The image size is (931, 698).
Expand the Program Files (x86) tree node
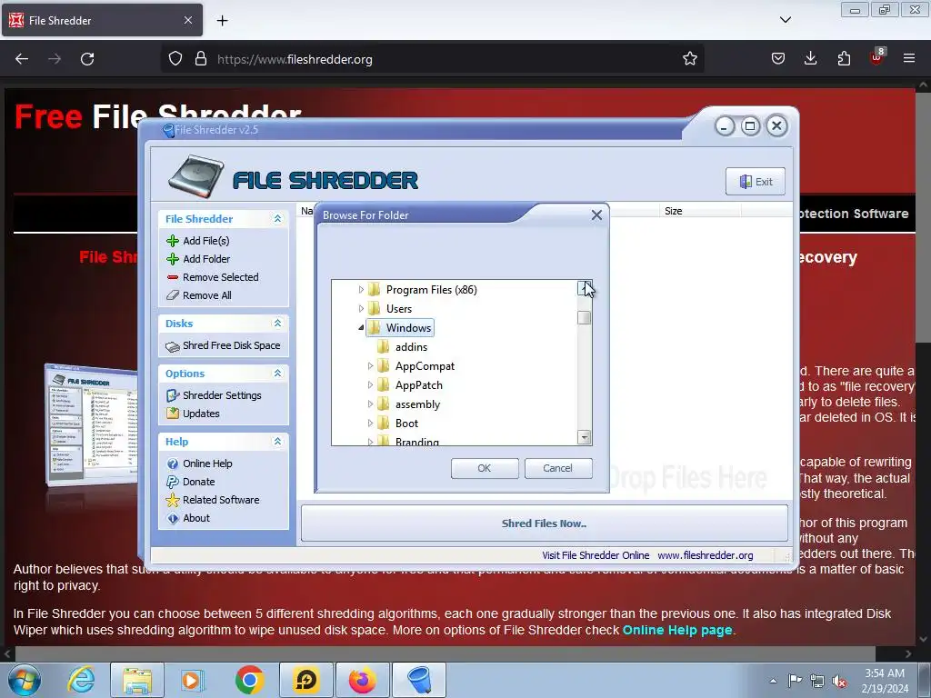pyautogui.click(x=361, y=290)
